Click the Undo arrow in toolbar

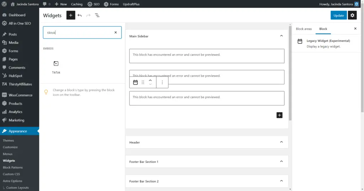[x=80, y=16]
